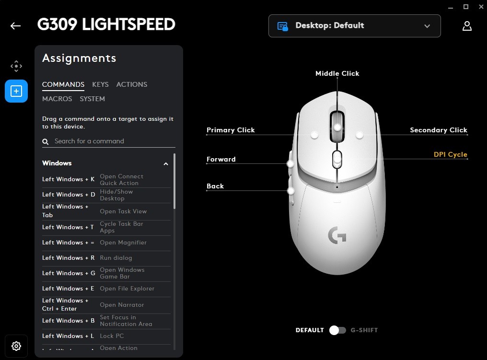Click the desktop profile icon beside Desktop: Default

[283, 26]
